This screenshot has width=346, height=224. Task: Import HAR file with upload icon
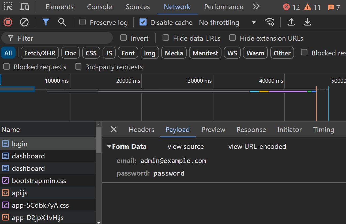(291, 22)
